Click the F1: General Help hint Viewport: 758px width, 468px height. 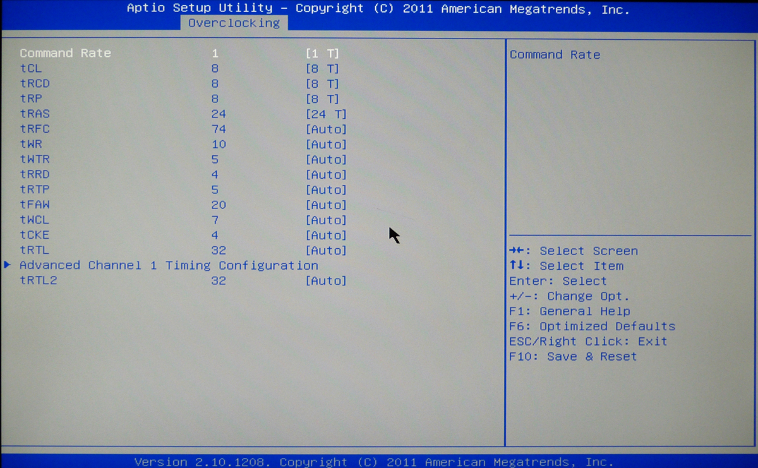(x=569, y=311)
